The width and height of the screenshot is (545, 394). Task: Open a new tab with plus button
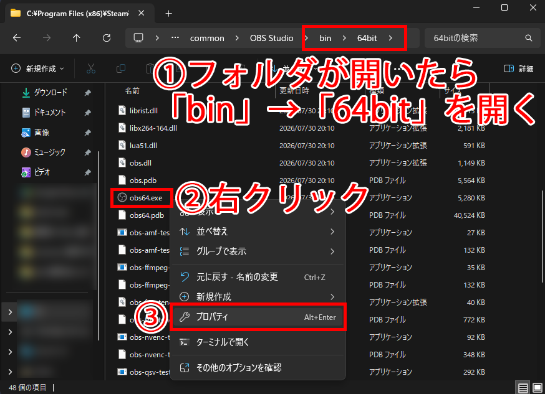[168, 14]
